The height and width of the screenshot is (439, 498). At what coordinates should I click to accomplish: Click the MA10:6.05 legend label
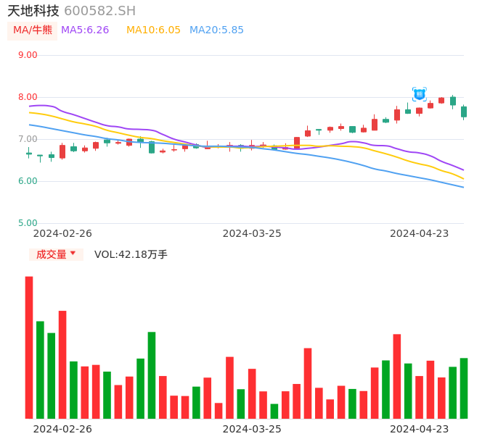click(153, 30)
